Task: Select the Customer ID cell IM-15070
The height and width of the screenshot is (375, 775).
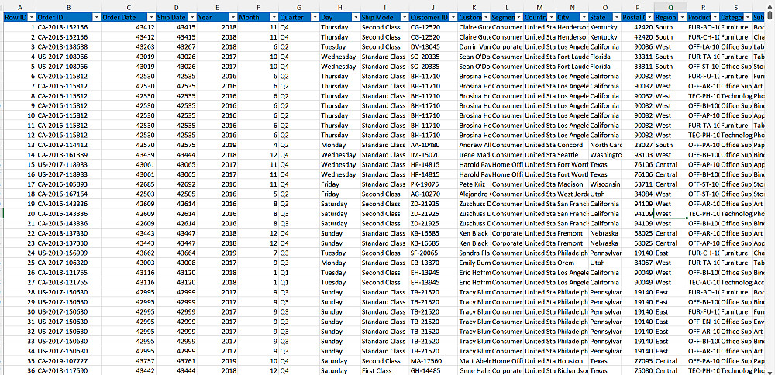Action: click(x=432, y=155)
